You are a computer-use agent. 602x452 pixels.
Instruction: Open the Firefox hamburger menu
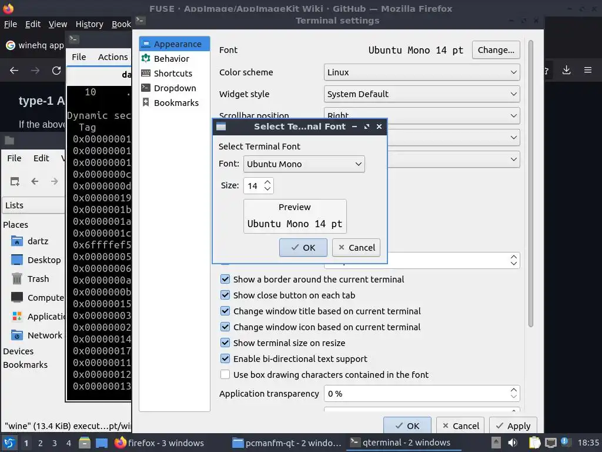[x=587, y=70]
